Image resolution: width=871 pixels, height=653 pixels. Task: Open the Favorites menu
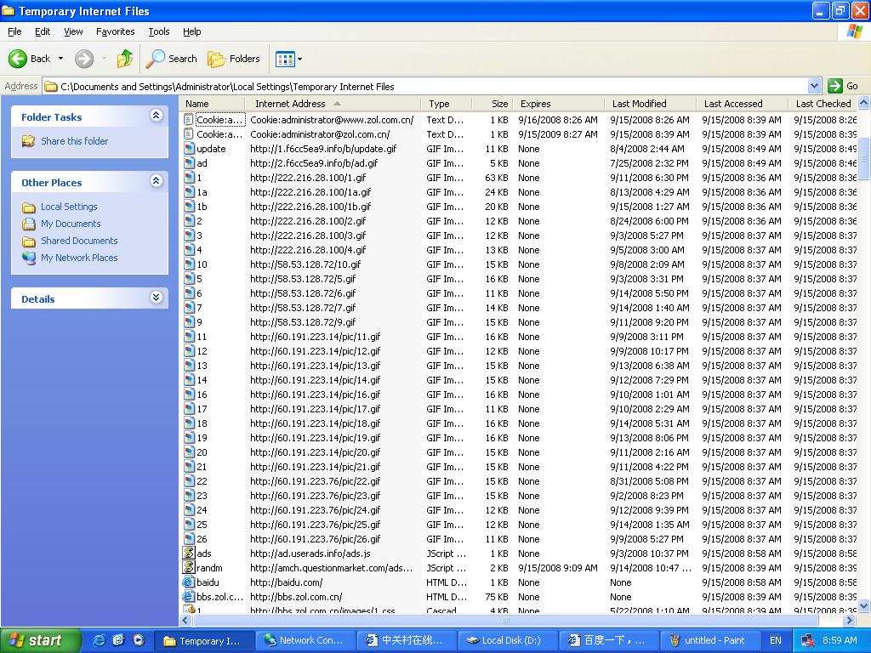(x=115, y=31)
